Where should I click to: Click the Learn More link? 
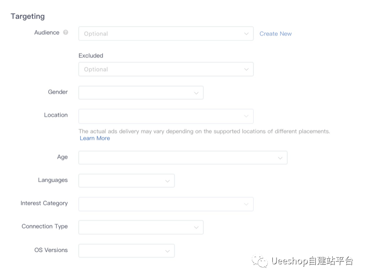pyautogui.click(x=95, y=139)
